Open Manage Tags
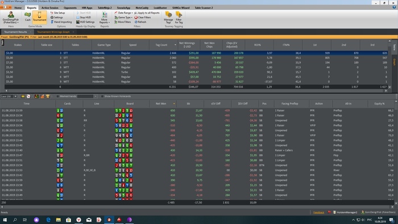This screenshot has width=398, height=224. [168, 18]
